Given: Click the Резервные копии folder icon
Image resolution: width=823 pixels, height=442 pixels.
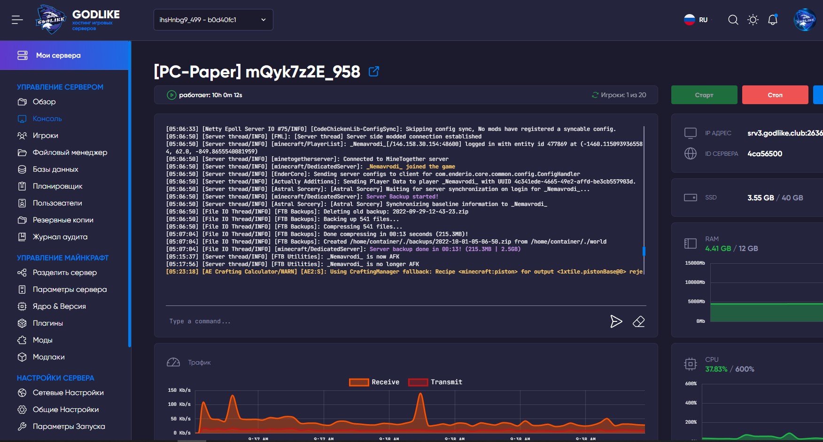Looking at the screenshot, I should [22, 220].
